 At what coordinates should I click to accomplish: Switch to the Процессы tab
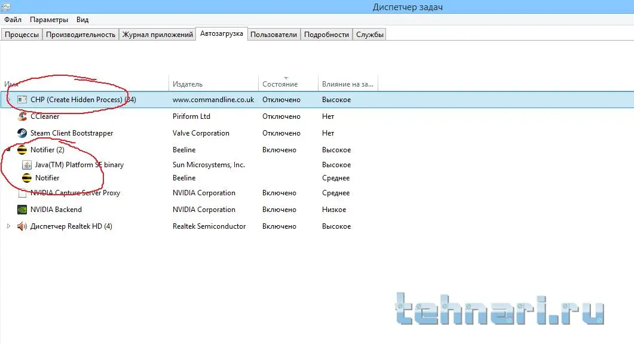tap(22, 35)
